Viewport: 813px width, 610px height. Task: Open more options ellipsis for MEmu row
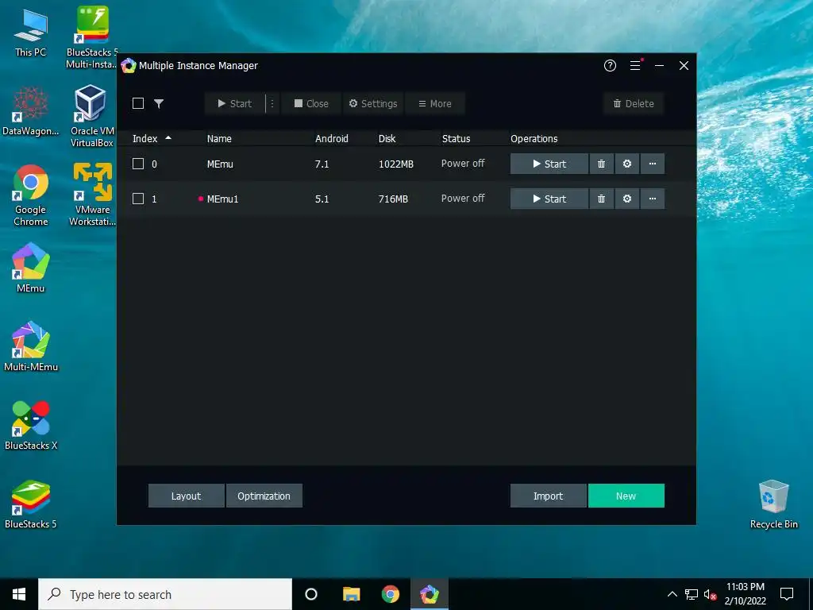(x=653, y=164)
